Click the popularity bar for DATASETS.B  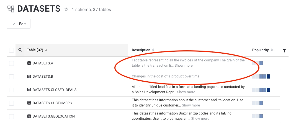261,77
